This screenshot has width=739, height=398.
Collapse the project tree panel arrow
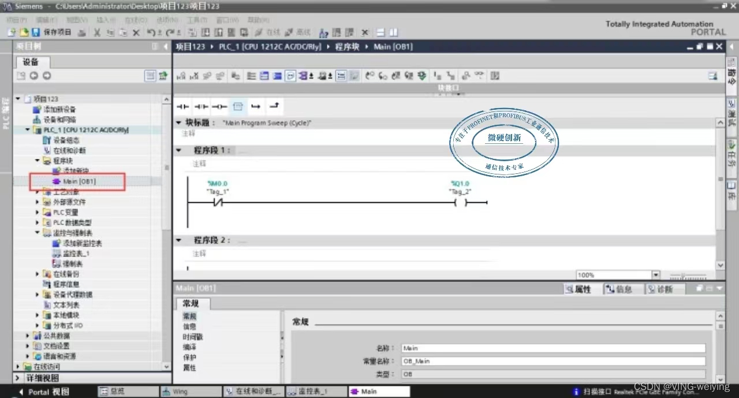166,46
